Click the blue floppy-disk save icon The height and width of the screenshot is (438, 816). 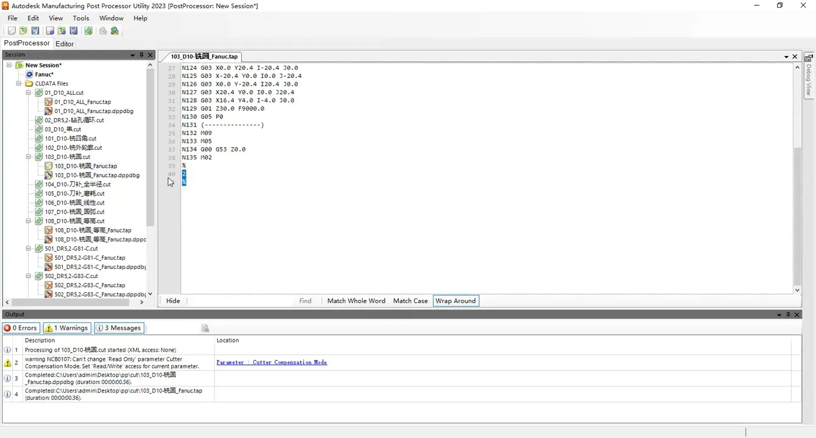(35, 31)
